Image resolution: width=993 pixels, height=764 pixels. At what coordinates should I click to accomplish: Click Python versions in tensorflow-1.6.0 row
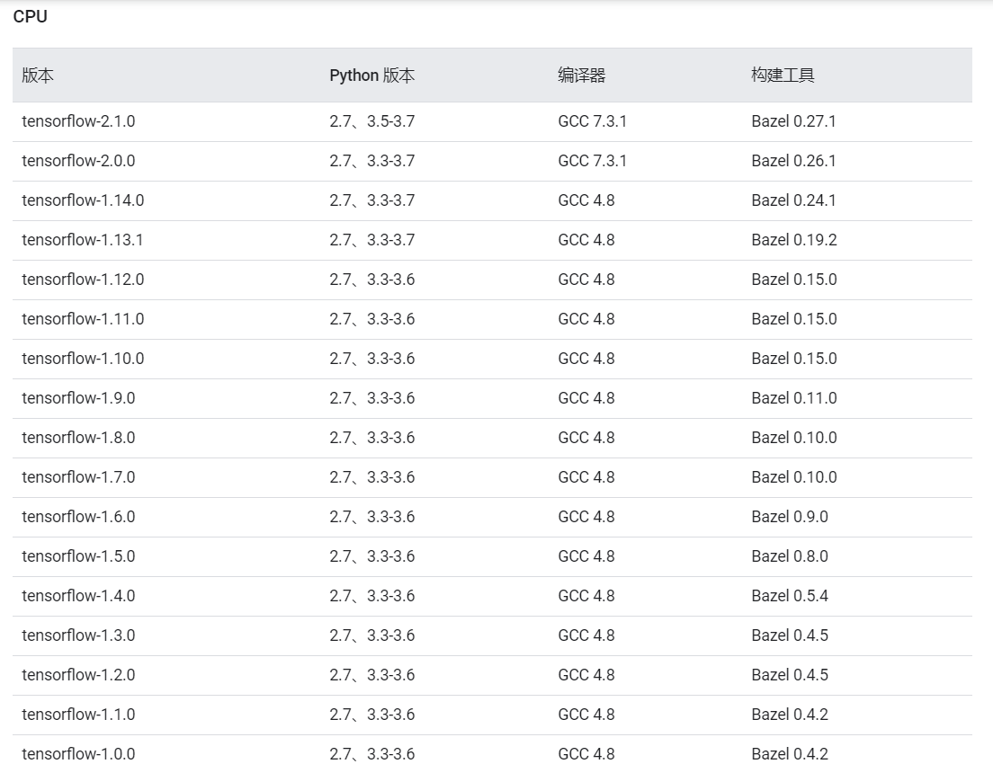coord(371,517)
